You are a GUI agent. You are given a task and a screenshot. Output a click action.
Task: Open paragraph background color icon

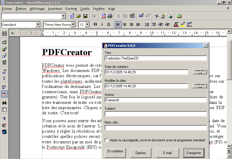point(190,24)
